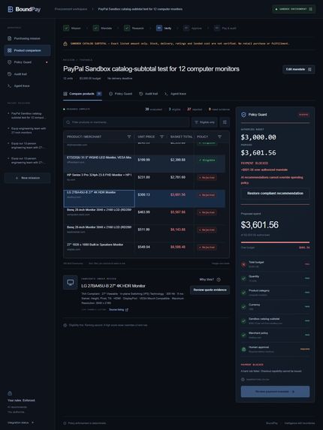Open Purchasing mission in sidebar
Image resolution: width=323 pixels, height=430 pixels.
point(27,38)
